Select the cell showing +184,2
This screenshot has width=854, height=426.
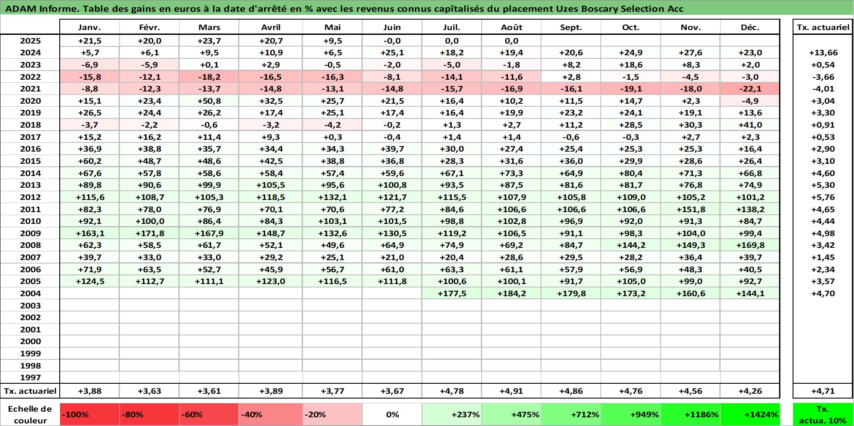pos(511,293)
